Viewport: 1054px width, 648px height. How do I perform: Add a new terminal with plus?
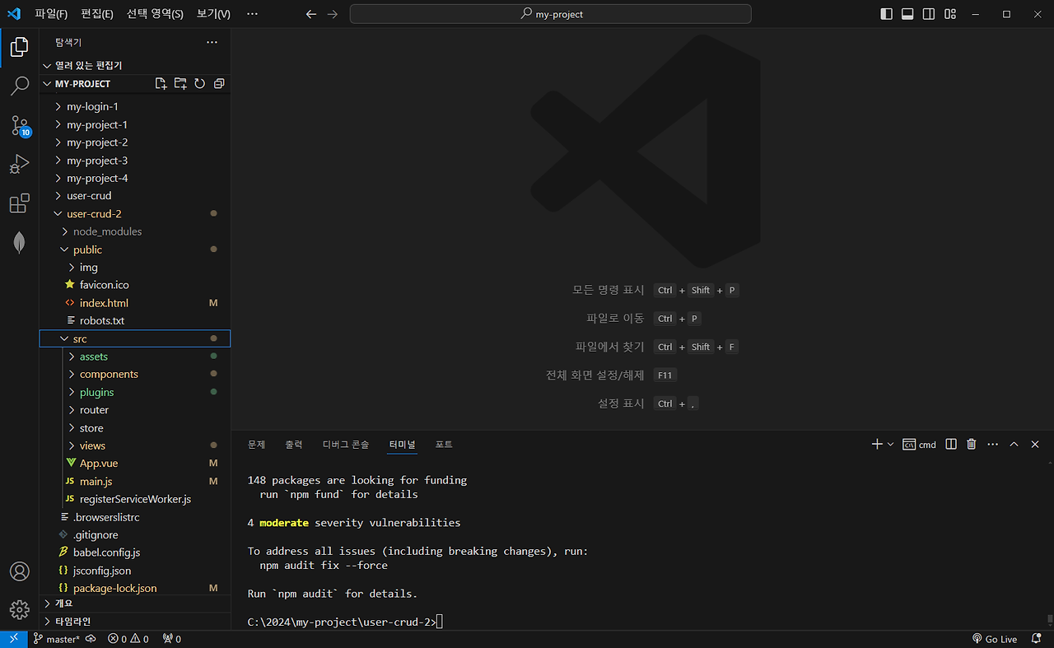pos(877,444)
